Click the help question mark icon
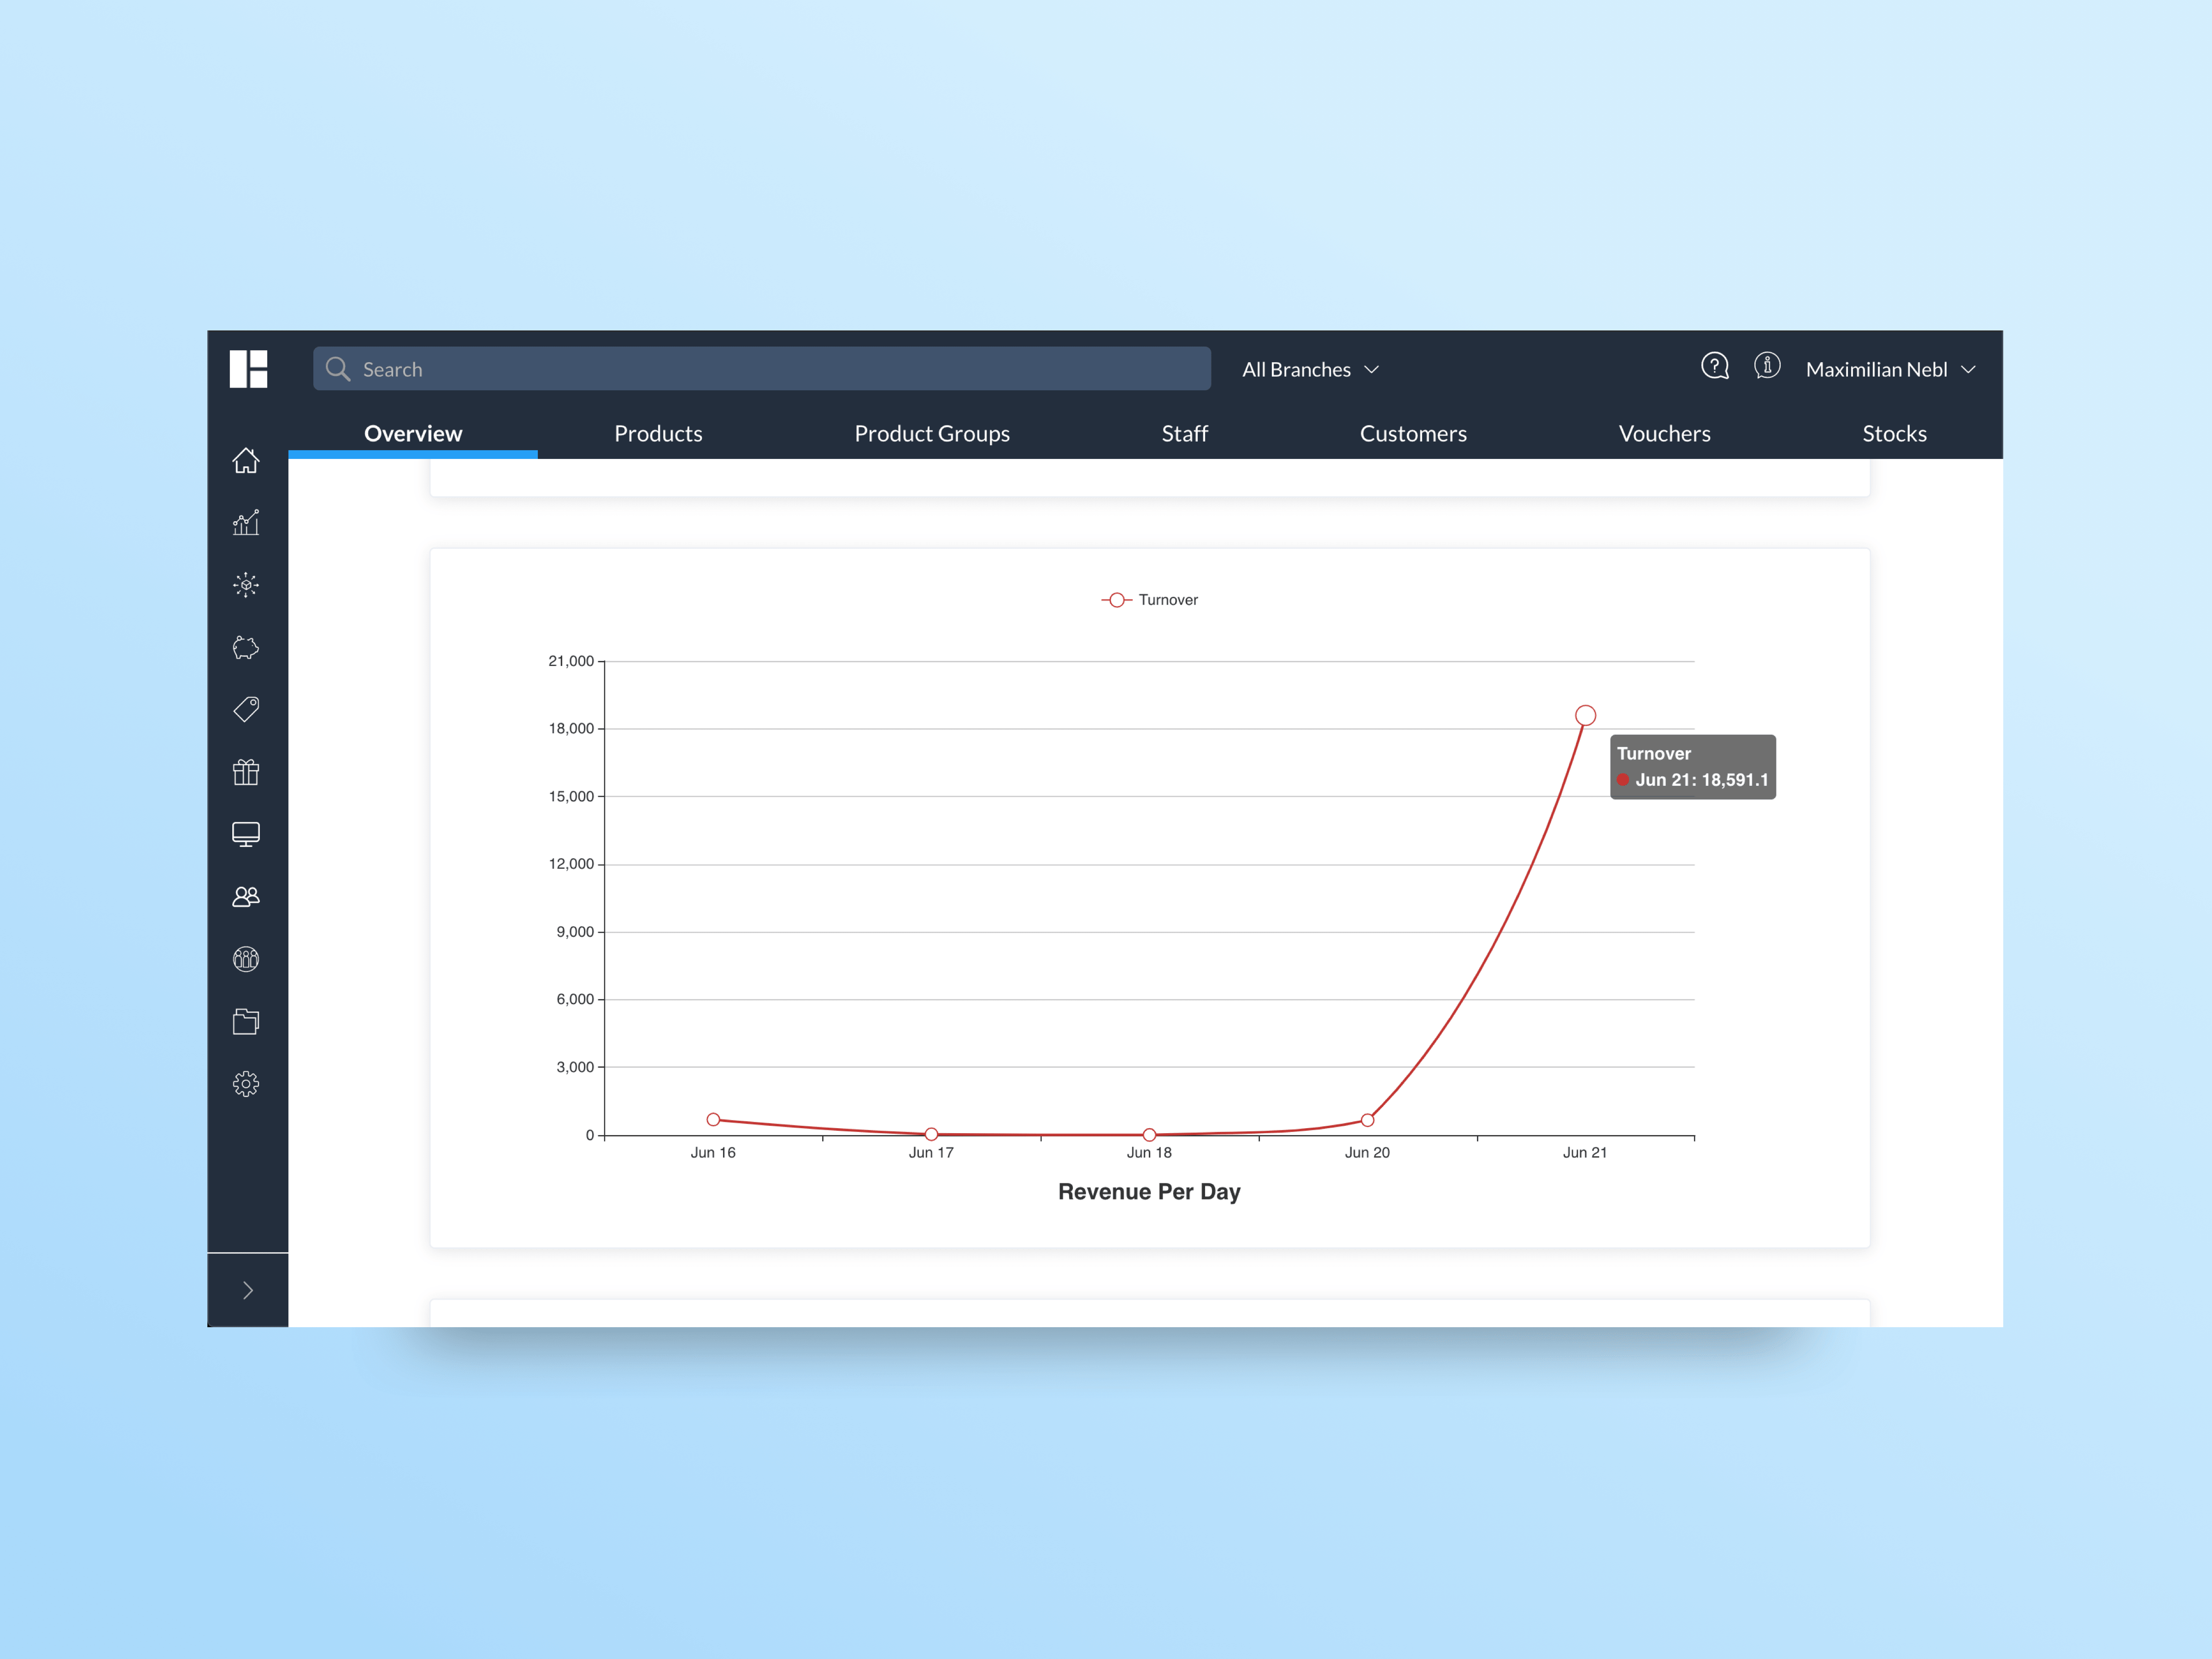Screen dimensions: 2212x1659 [1715, 367]
